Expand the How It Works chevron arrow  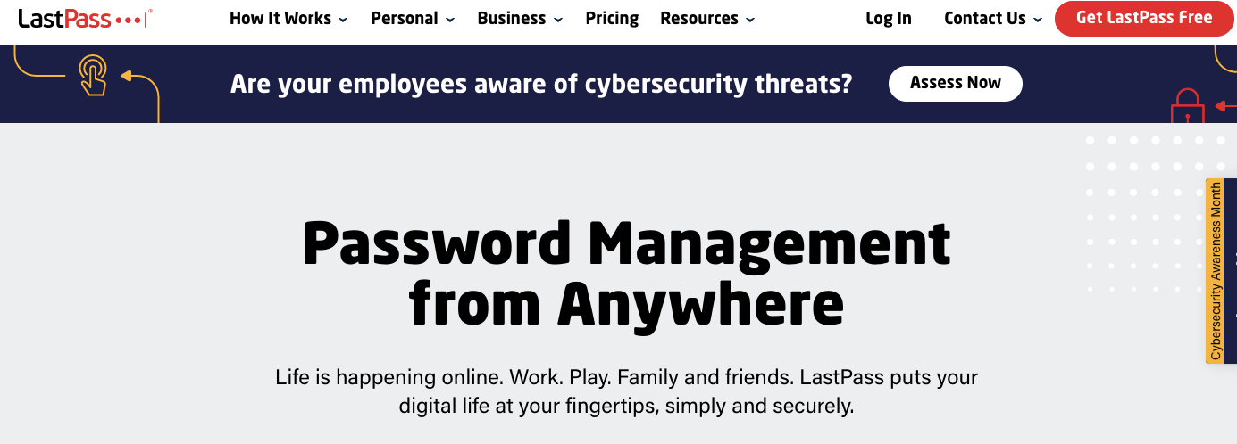344,20
